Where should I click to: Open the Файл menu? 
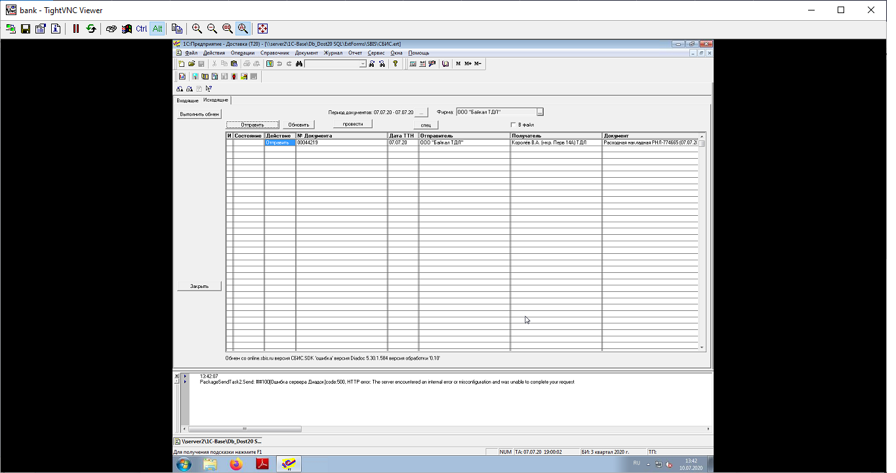(191, 53)
